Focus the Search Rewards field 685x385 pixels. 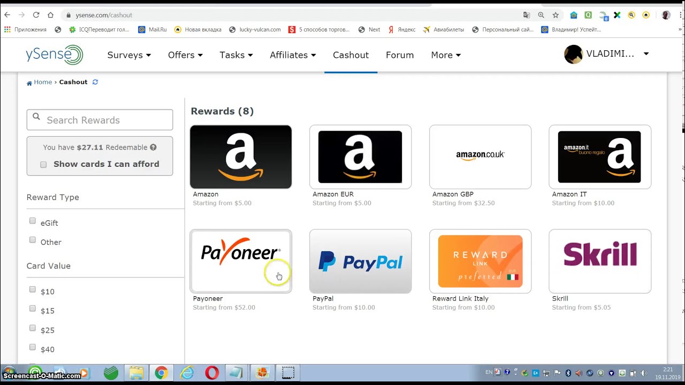(100, 120)
